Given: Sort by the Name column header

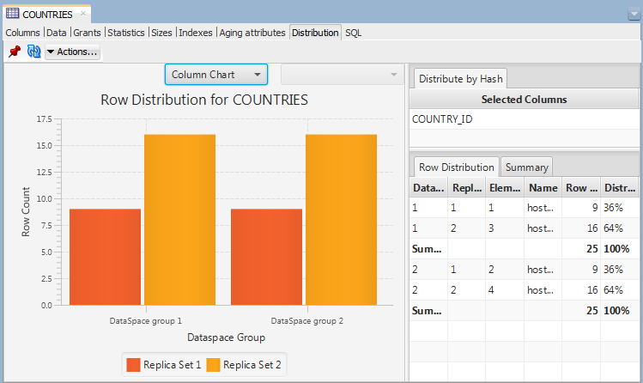Looking at the screenshot, I should (543, 188).
